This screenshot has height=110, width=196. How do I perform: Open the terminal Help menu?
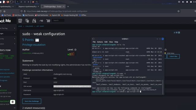pyautogui.click(x=116, y=42)
